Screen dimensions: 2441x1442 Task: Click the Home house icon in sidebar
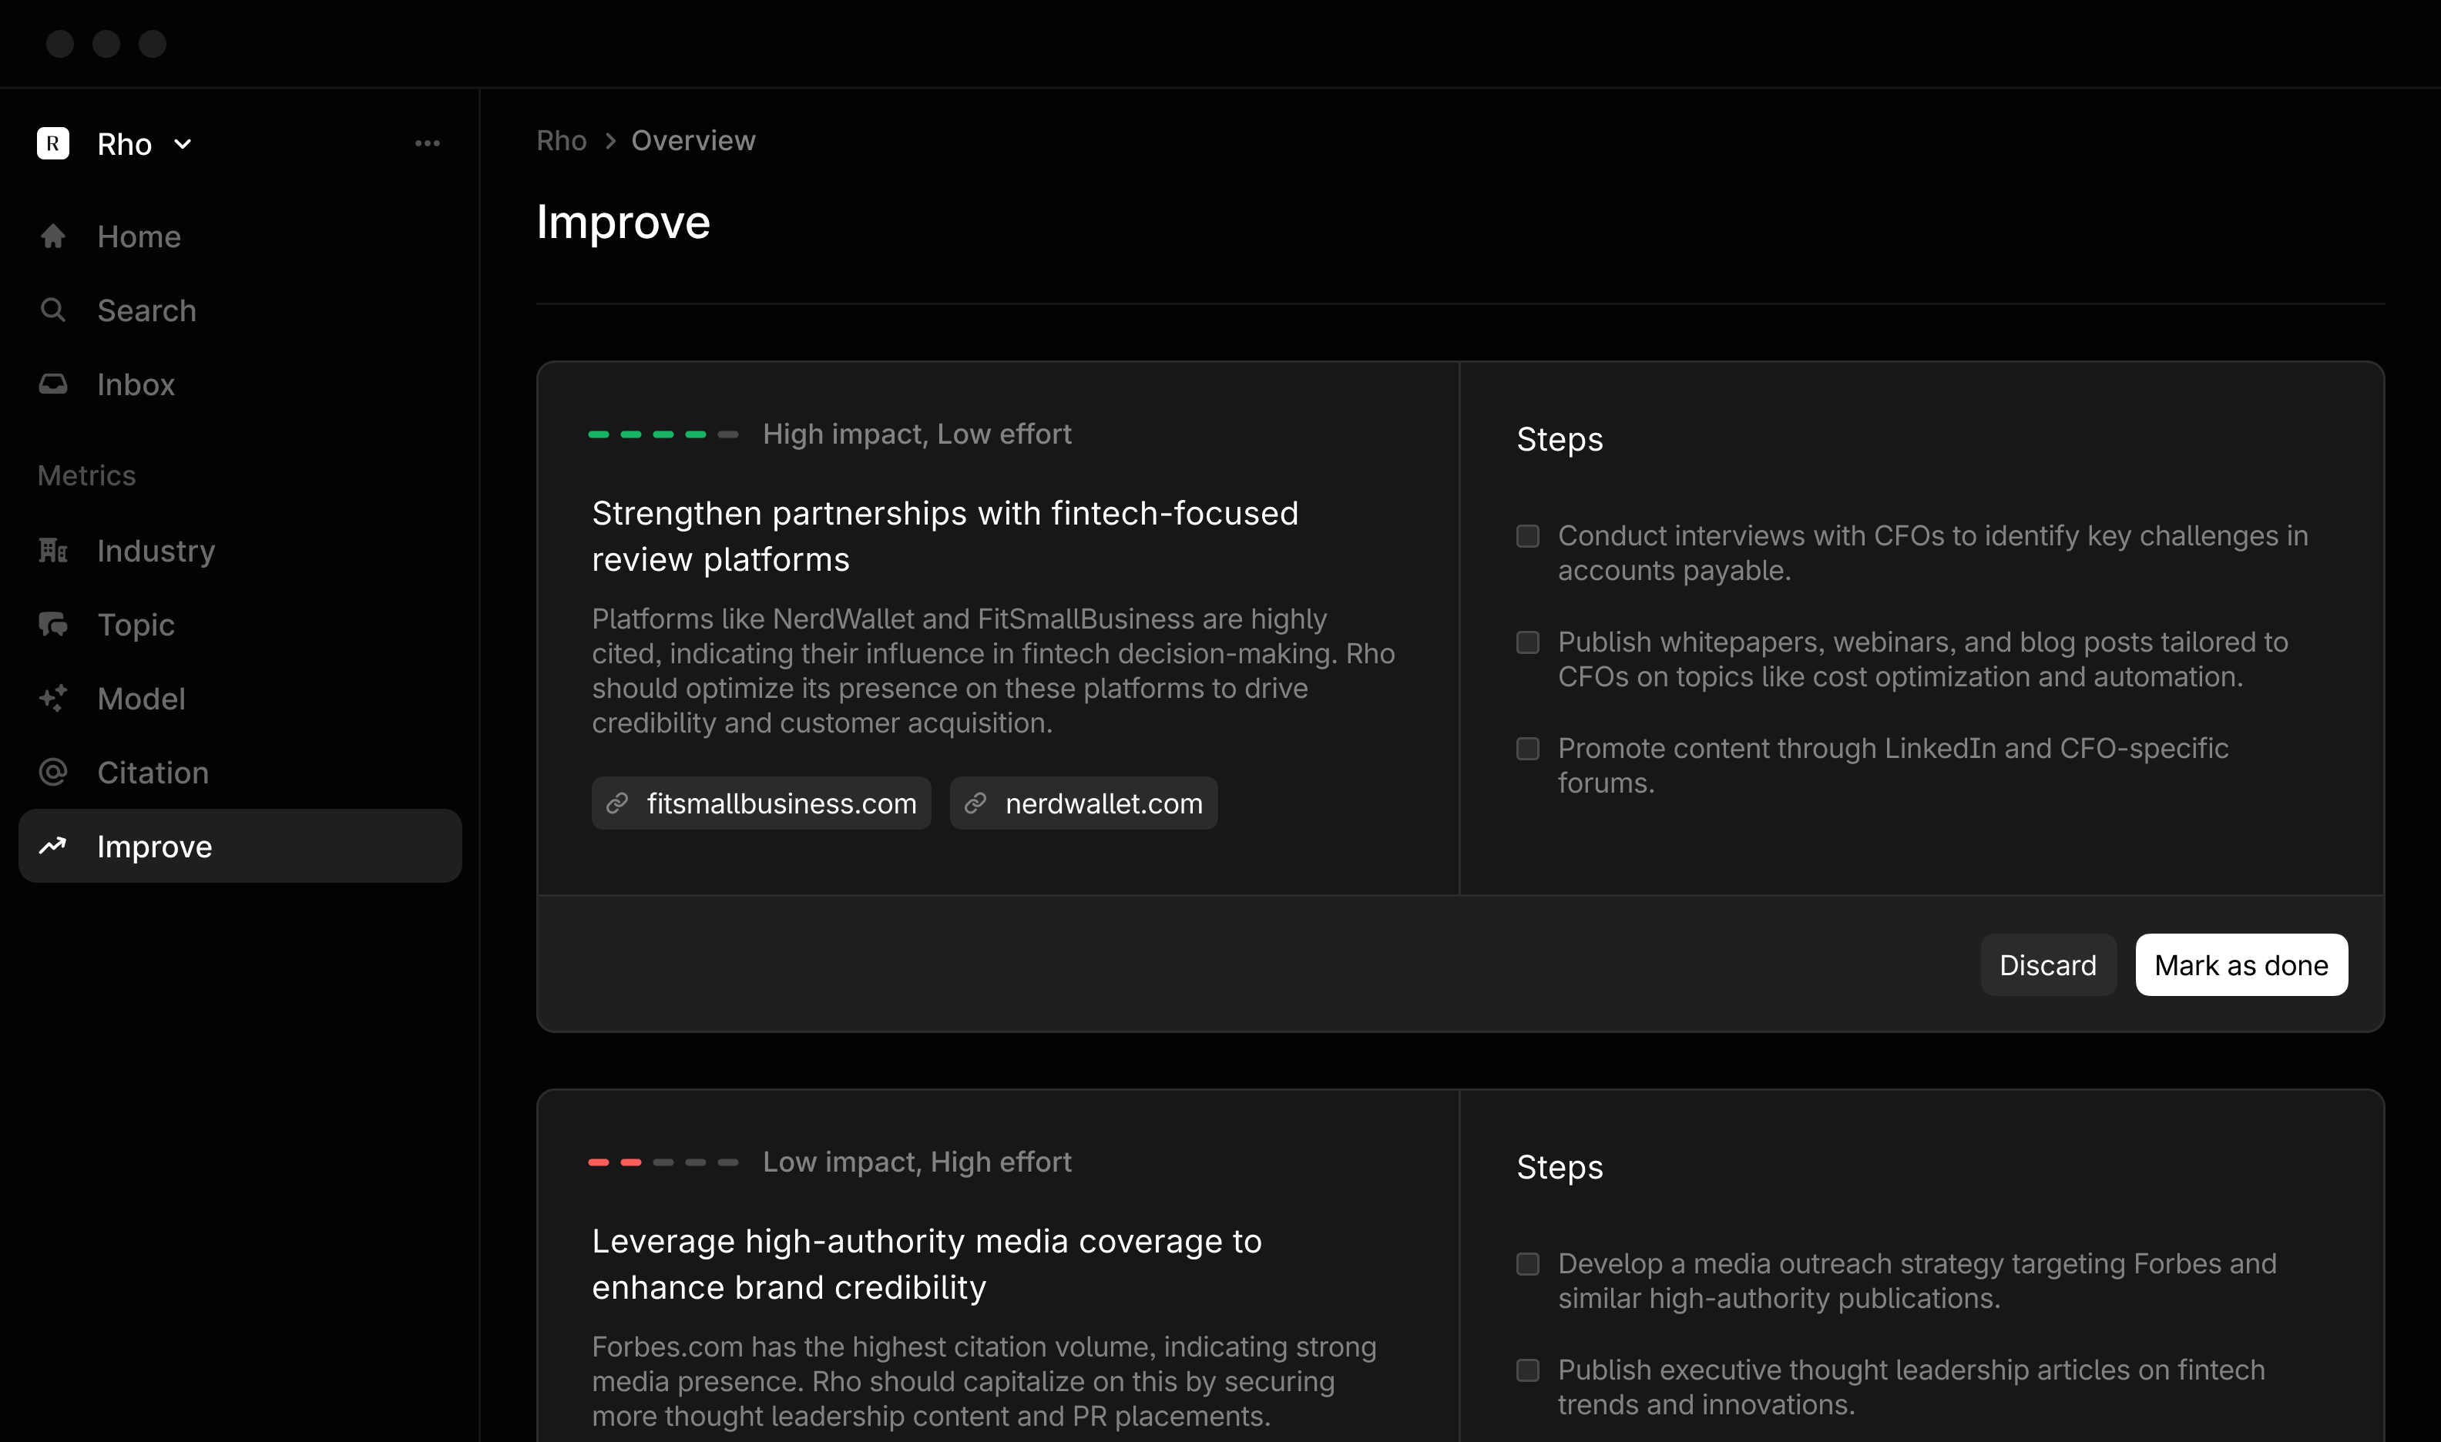pyautogui.click(x=53, y=236)
